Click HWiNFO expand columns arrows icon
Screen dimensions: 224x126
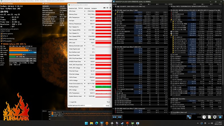(x=115, y=117)
